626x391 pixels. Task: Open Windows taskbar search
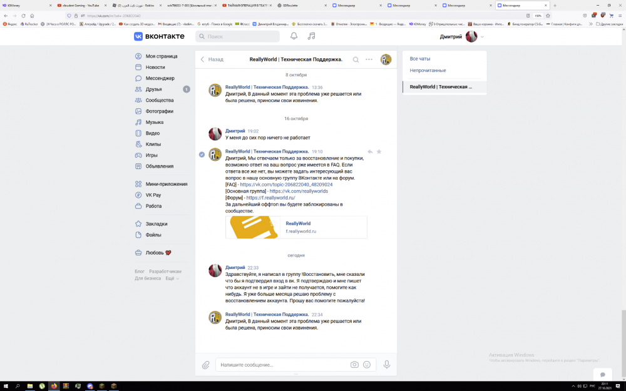[18, 386]
